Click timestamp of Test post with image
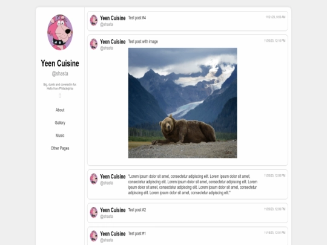327x245 pixels. [275, 41]
